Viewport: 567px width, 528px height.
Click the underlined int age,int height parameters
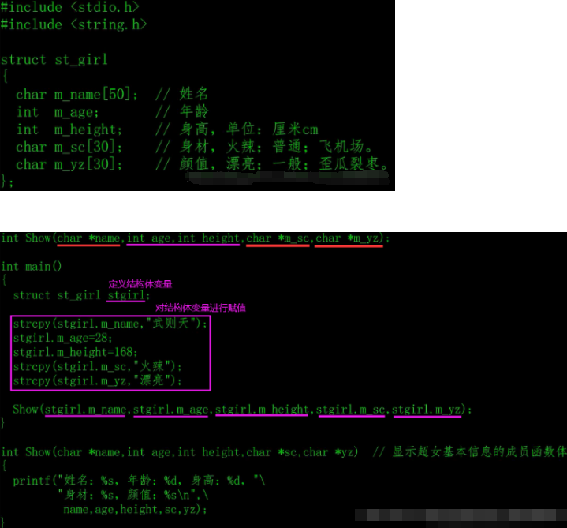183,238
